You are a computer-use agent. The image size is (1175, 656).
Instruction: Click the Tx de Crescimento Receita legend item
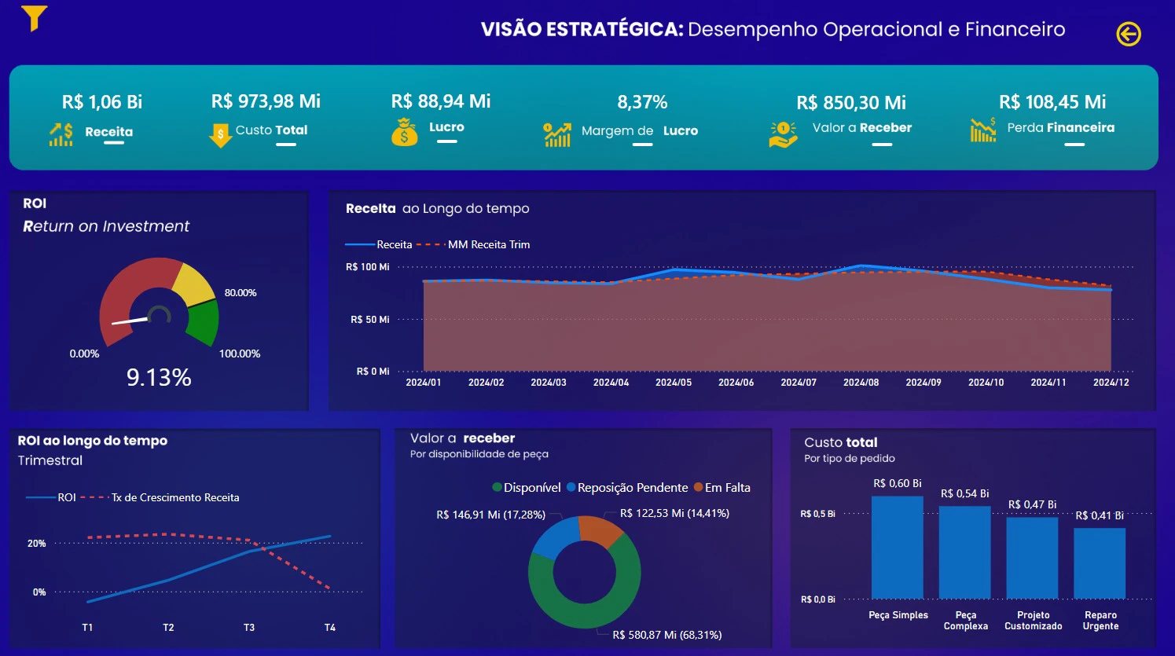click(160, 497)
